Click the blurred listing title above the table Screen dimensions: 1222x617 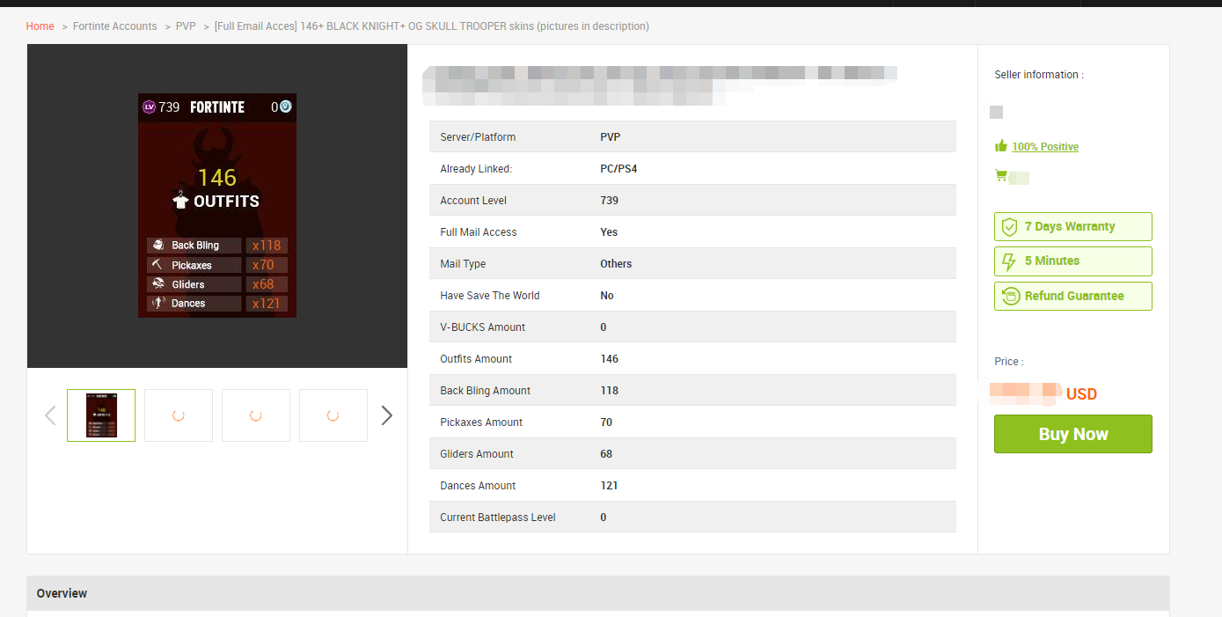660,84
